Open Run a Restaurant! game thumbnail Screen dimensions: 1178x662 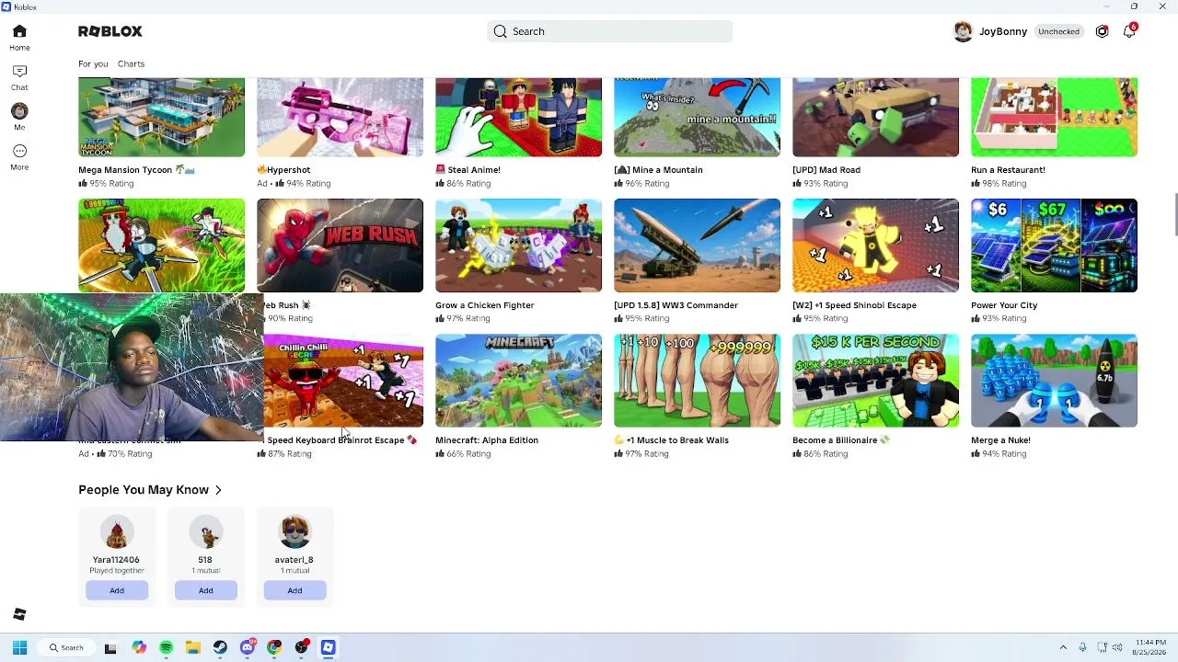[x=1055, y=117]
